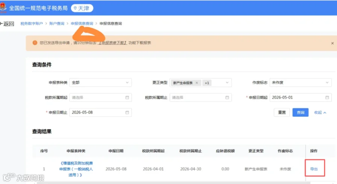Collapse query conditions with 收起

[320, 112]
